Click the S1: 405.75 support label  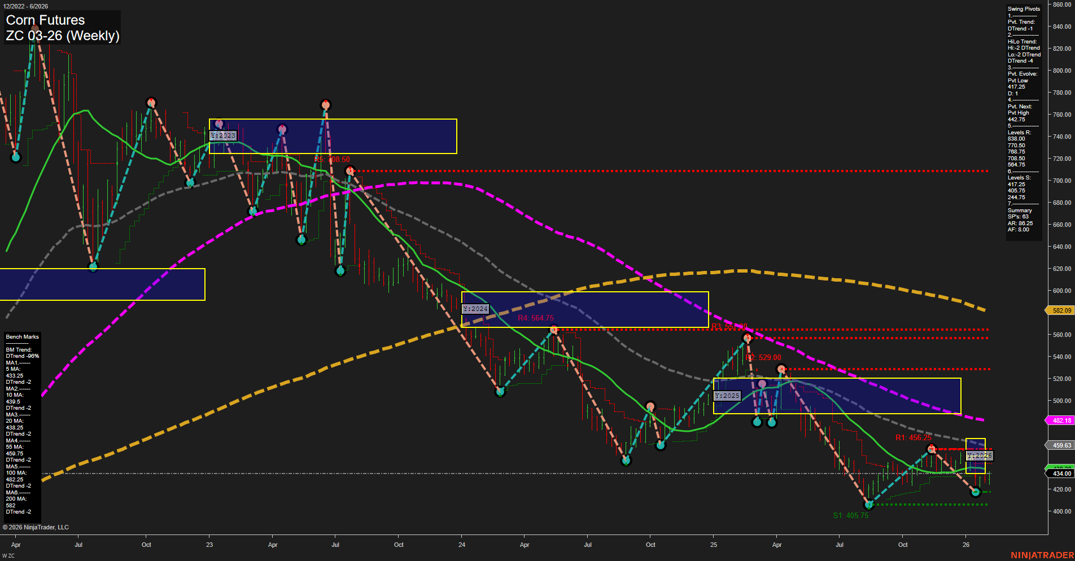click(x=850, y=515)
